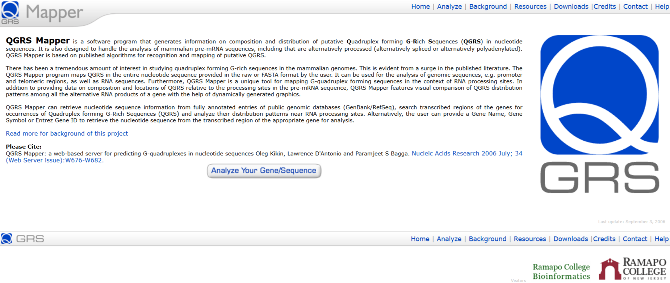Open Analyze in the top navigation
Viewport: 670px width, 283px height.
pos(449,7)
